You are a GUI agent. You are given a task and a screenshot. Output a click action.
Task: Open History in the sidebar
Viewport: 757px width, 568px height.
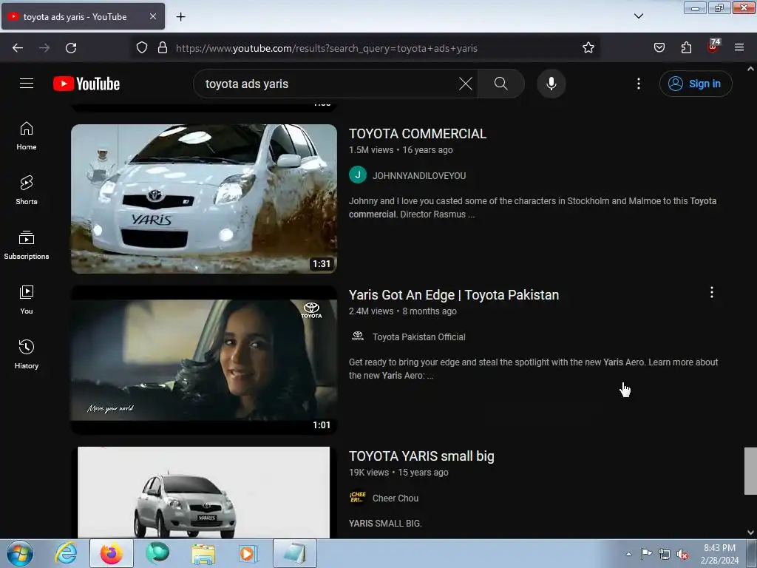(x=27, y=354)
